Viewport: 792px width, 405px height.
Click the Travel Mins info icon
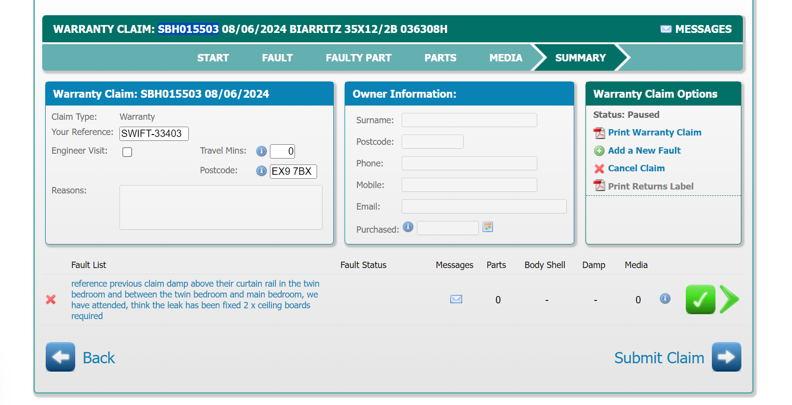(x=262, y=151)
